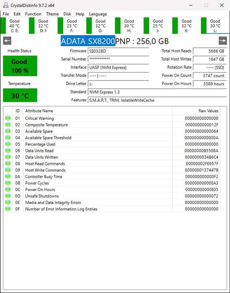This screenshot has height=293, width=230.
Task: Click the Transfer Mode field
Action: [x=118, y=75]
